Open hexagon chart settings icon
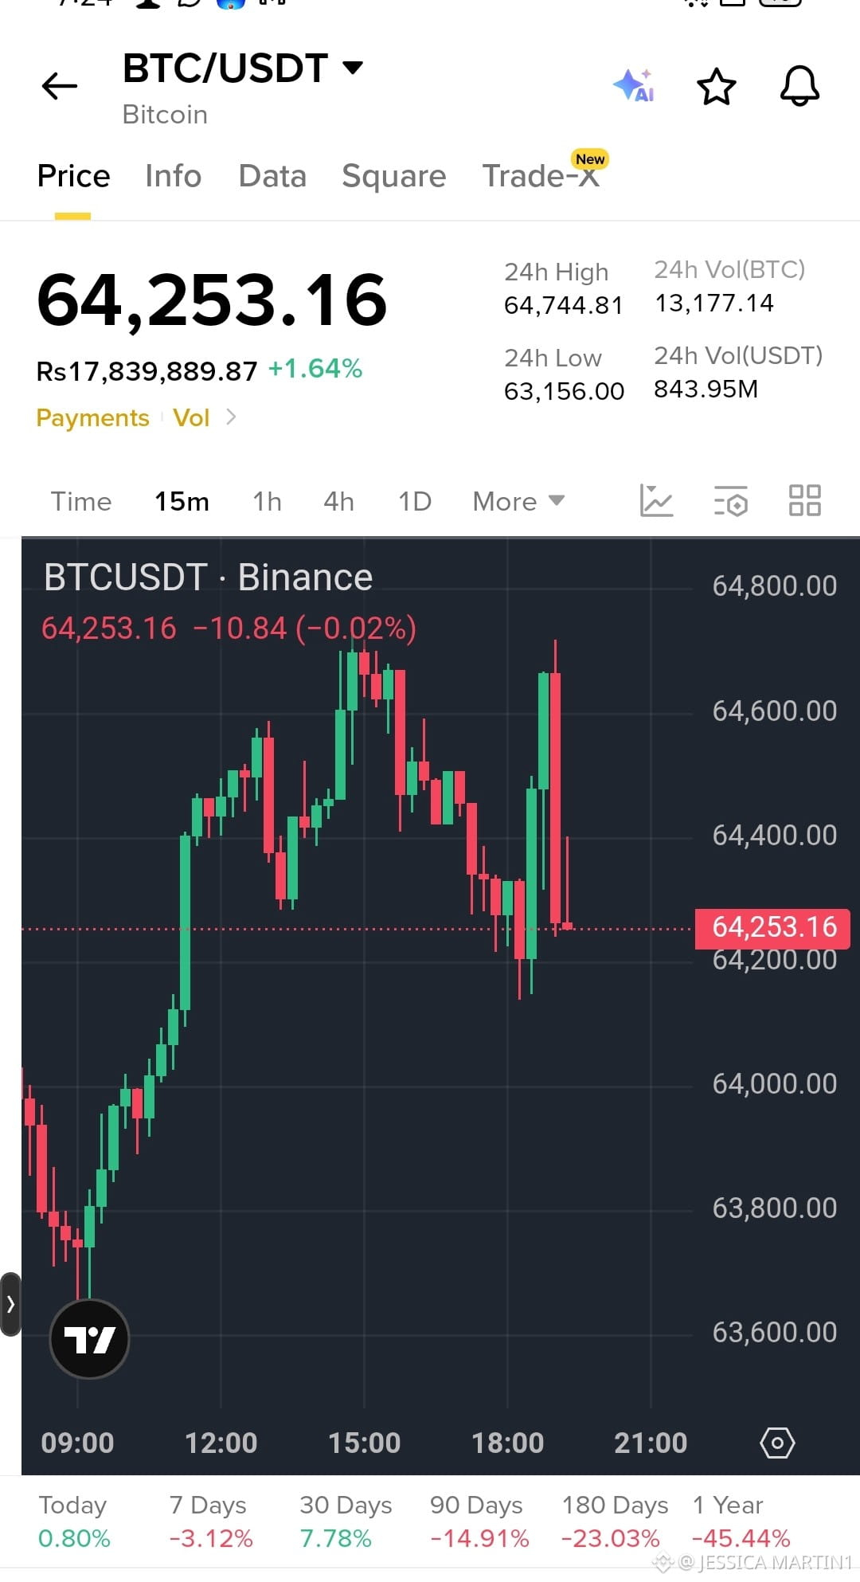 pos(777,1443)
